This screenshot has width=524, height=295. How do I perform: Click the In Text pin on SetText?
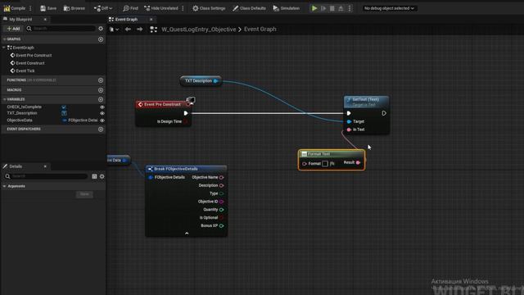pos(349,129)
